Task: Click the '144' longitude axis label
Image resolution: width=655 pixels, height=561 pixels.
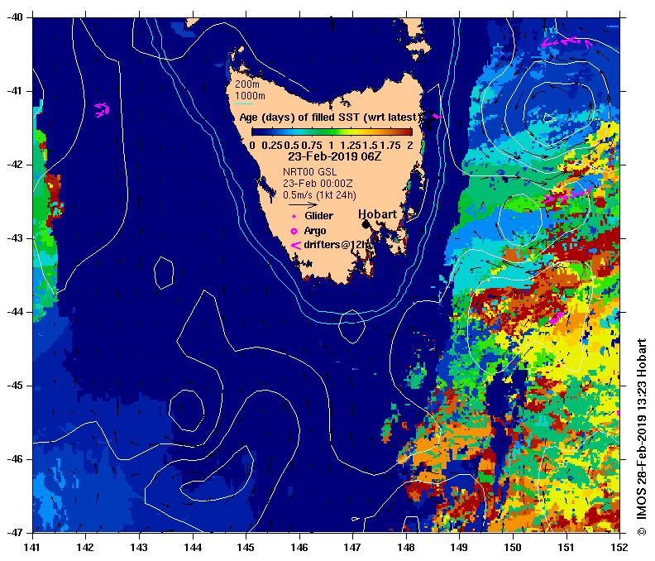Action: coord(193,547)
